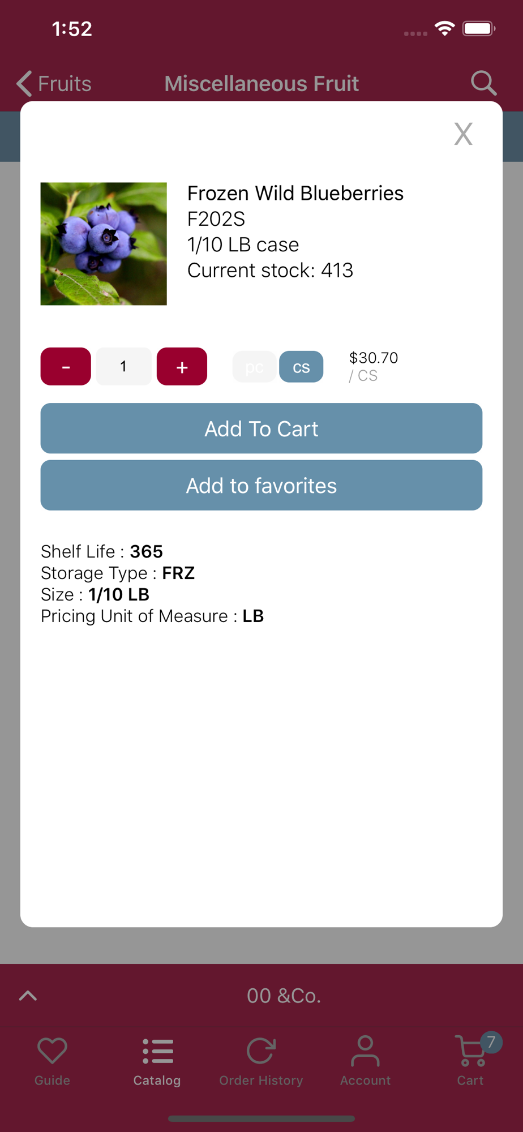Screen dimensions: 523x1132
Task: Tap the quantity input field
Action: coord(123,367)
